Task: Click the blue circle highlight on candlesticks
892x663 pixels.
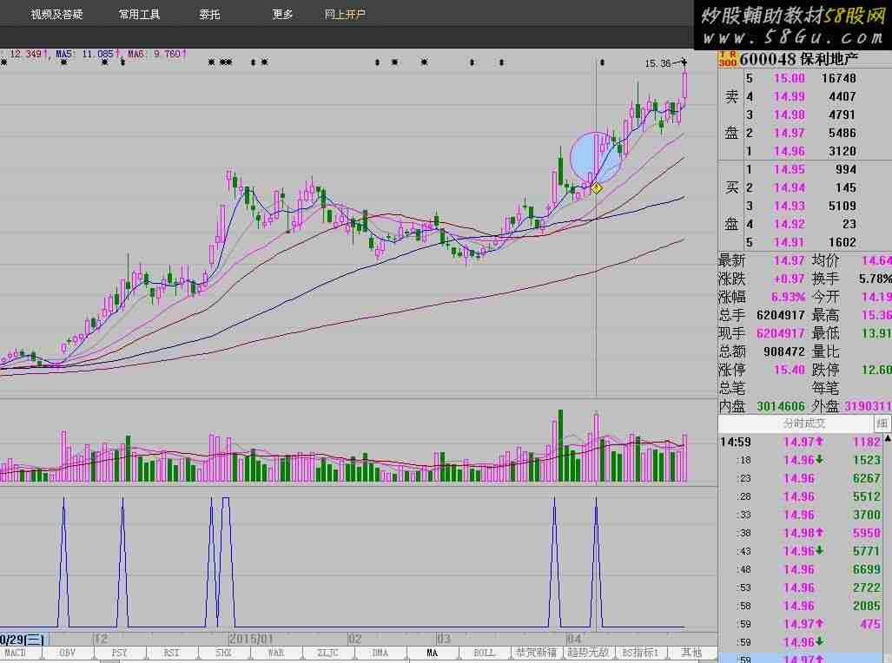Action: (x=597, y=157)
